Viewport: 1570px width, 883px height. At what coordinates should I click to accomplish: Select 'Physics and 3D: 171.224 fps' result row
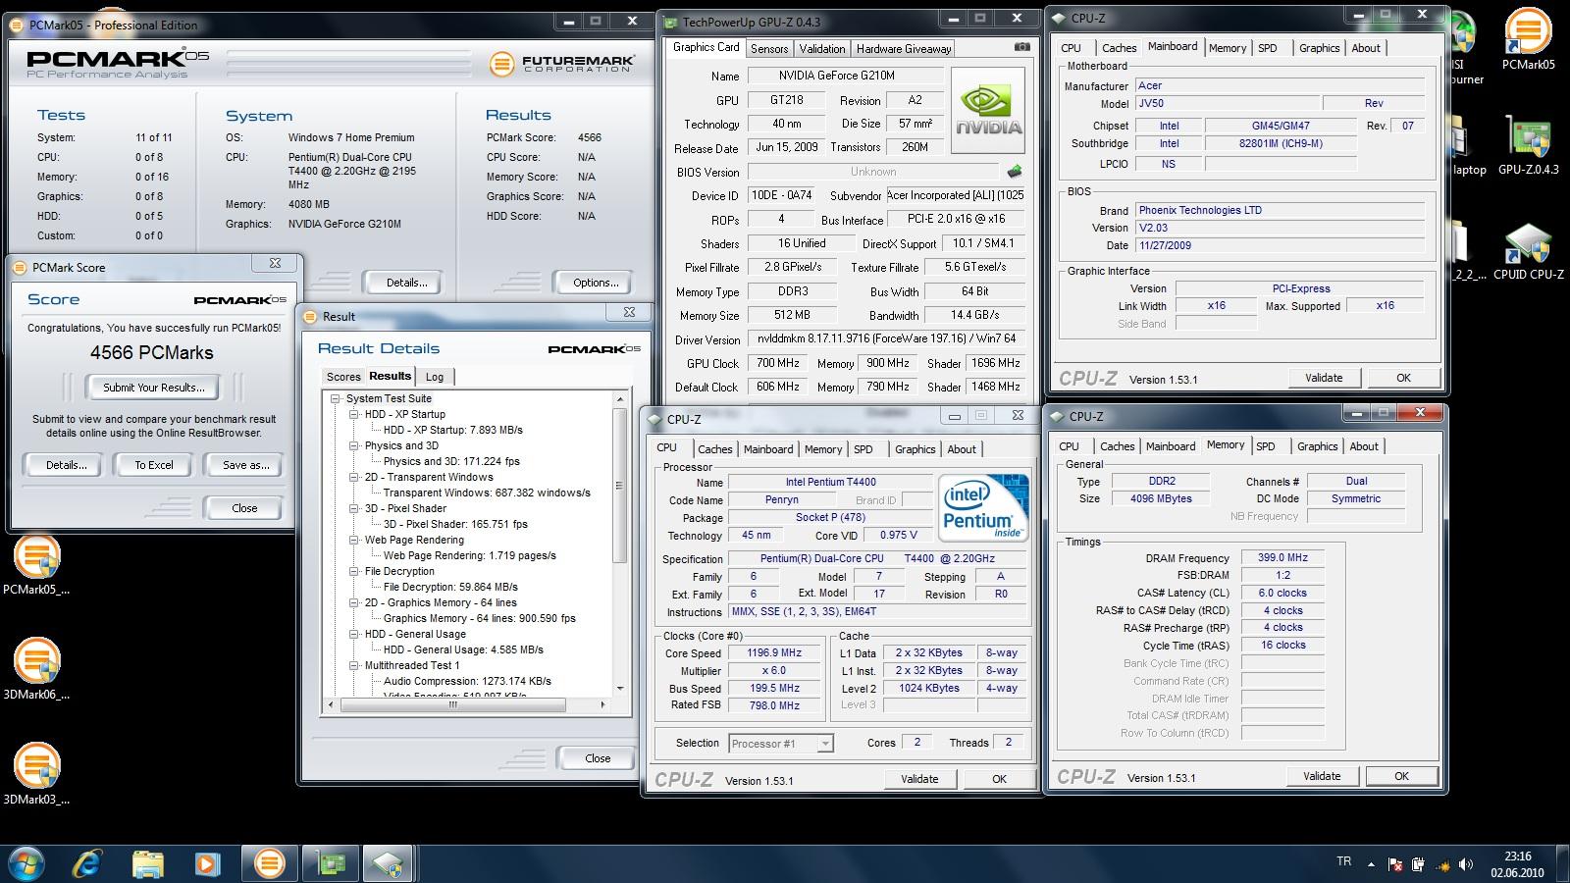pyautogui.click(x=451, y=461)
